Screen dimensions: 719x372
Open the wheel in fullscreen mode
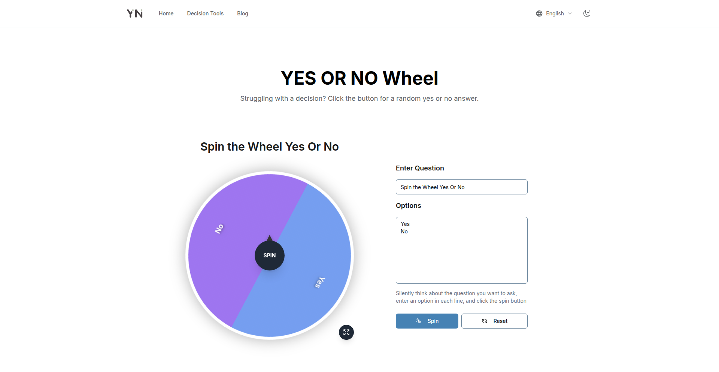(x=346, y=332)
